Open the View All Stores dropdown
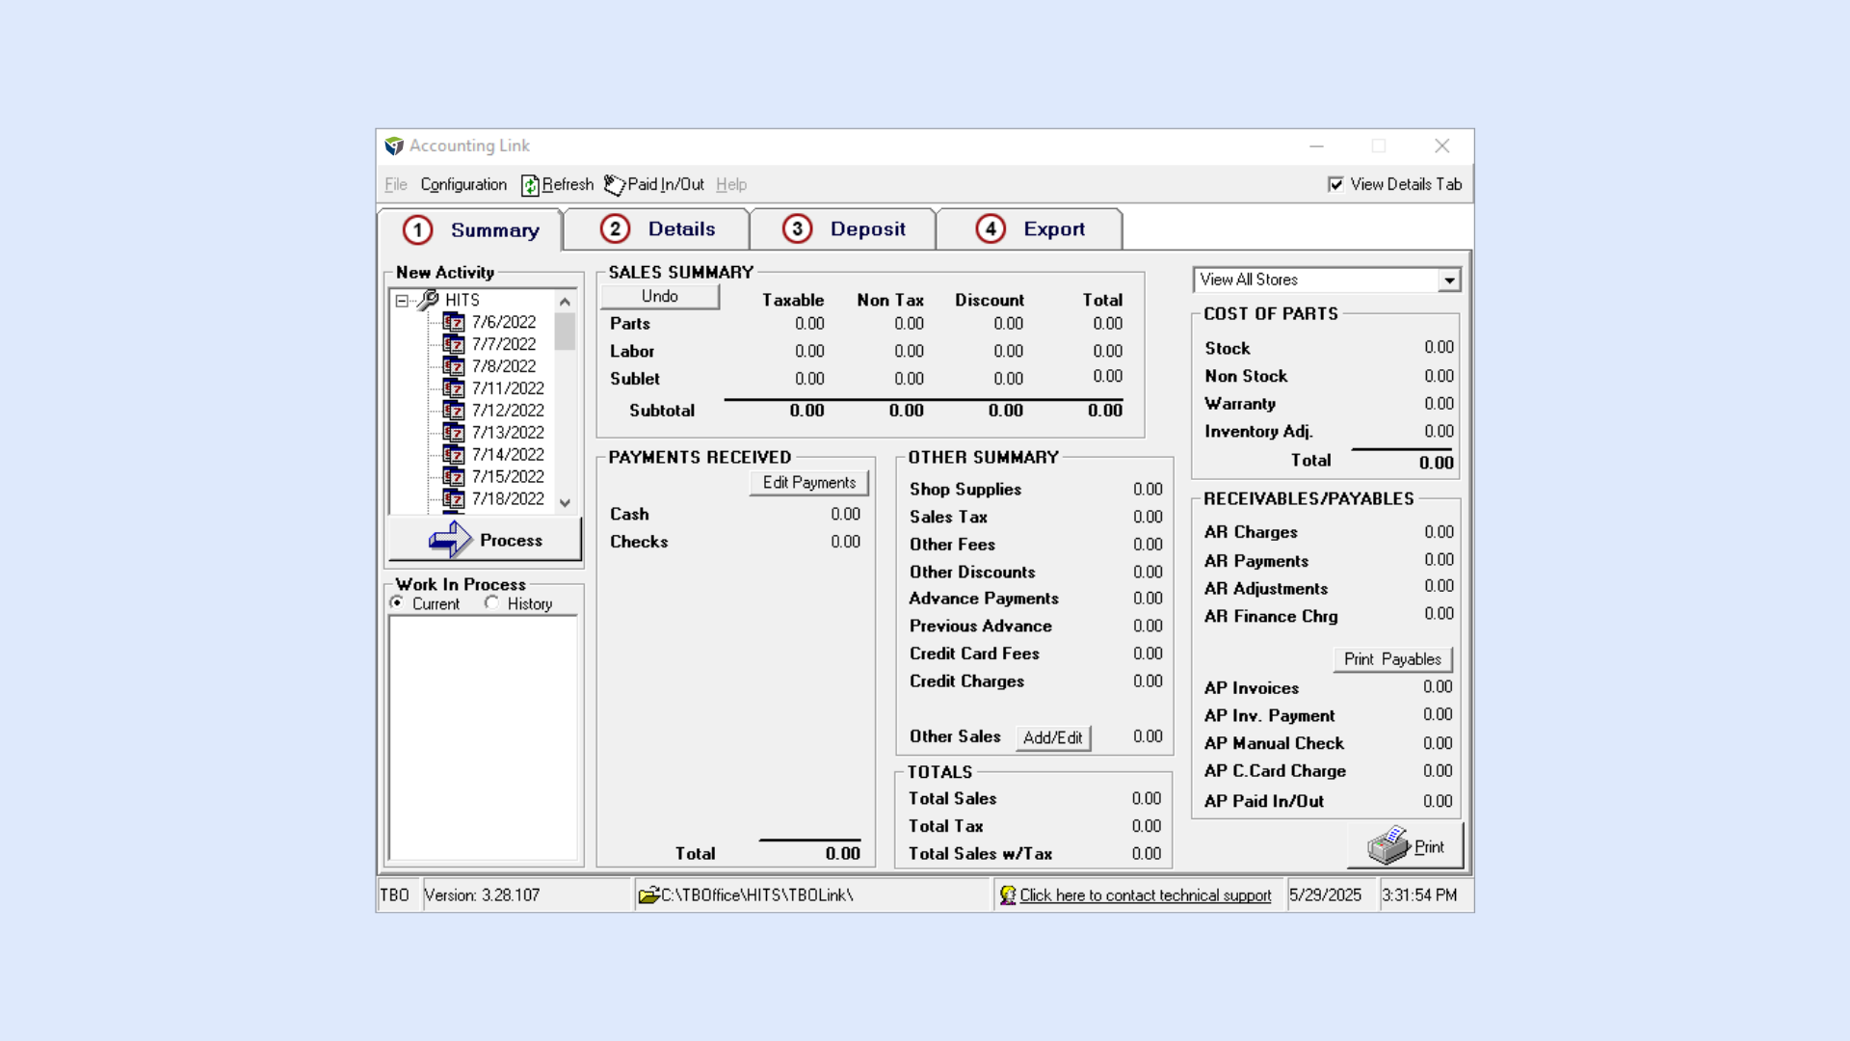This screenshot has height=1041, width=1850. pos(1449,280)
